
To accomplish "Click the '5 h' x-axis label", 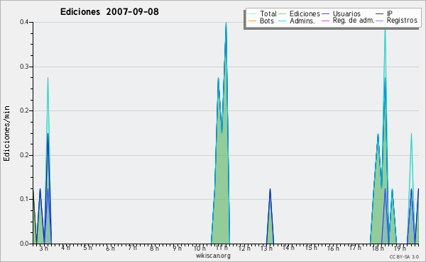I will coord(87,248).
